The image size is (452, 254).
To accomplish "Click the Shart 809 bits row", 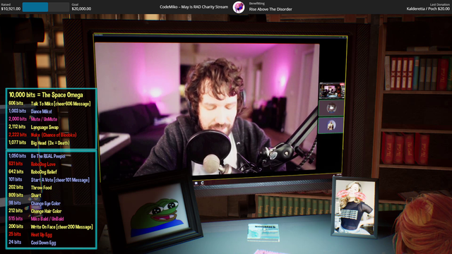I will pos(25,195).
